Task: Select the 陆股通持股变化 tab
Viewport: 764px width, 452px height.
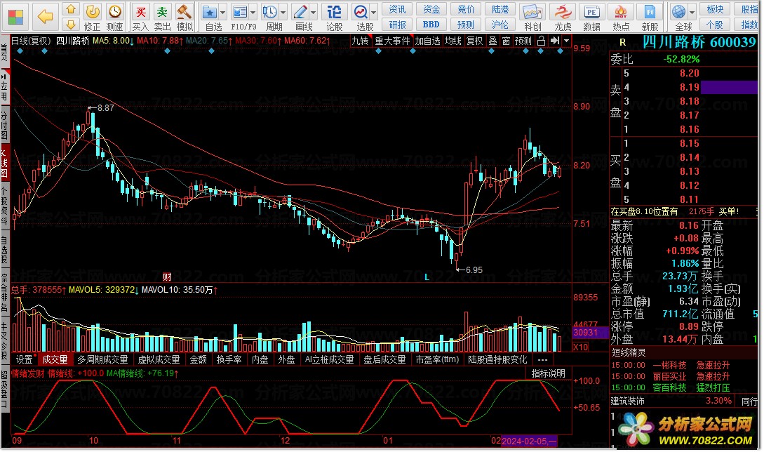Action: click(497, 359)
